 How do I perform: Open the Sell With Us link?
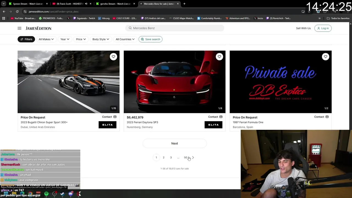click(303, 28)
